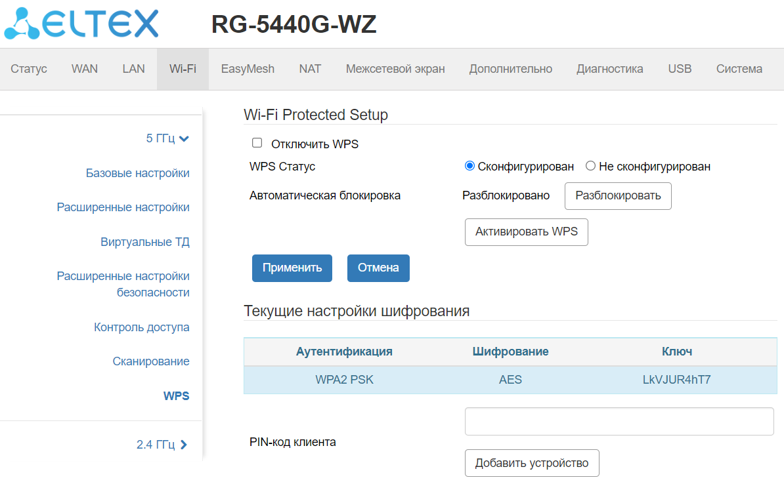This screenshot has width=784, height=486.
Task: Open the Система menu tab
Action: pos(739,69)
